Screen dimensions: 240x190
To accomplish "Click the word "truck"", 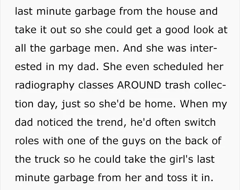I will click(47, 159).
